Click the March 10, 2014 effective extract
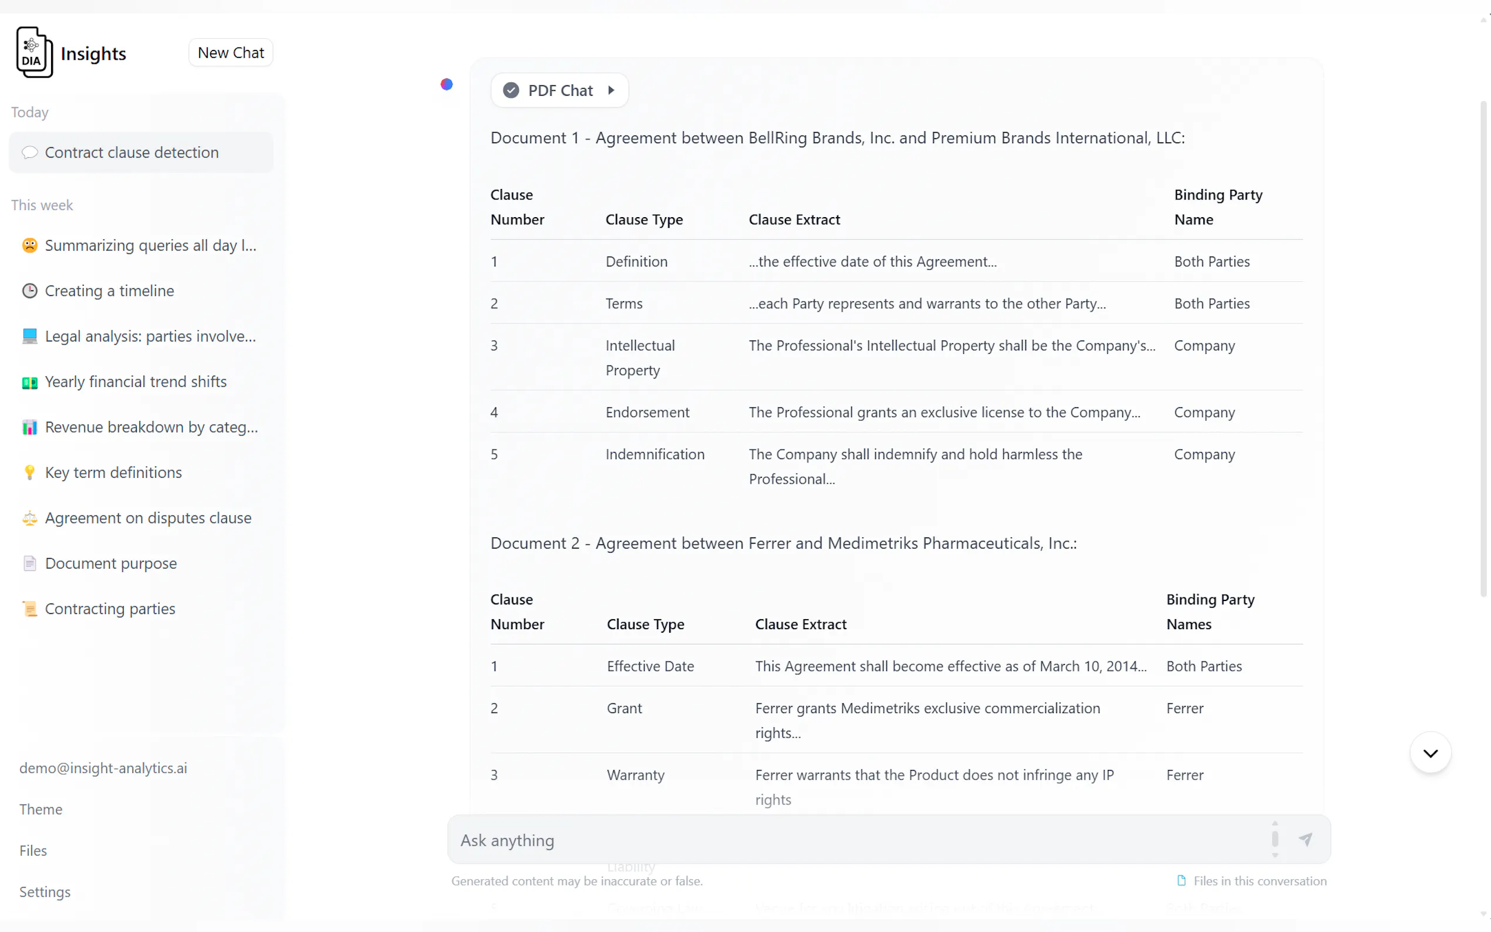Image resolution: width=1491 pixels, height=932 pixels. (950, 666)
